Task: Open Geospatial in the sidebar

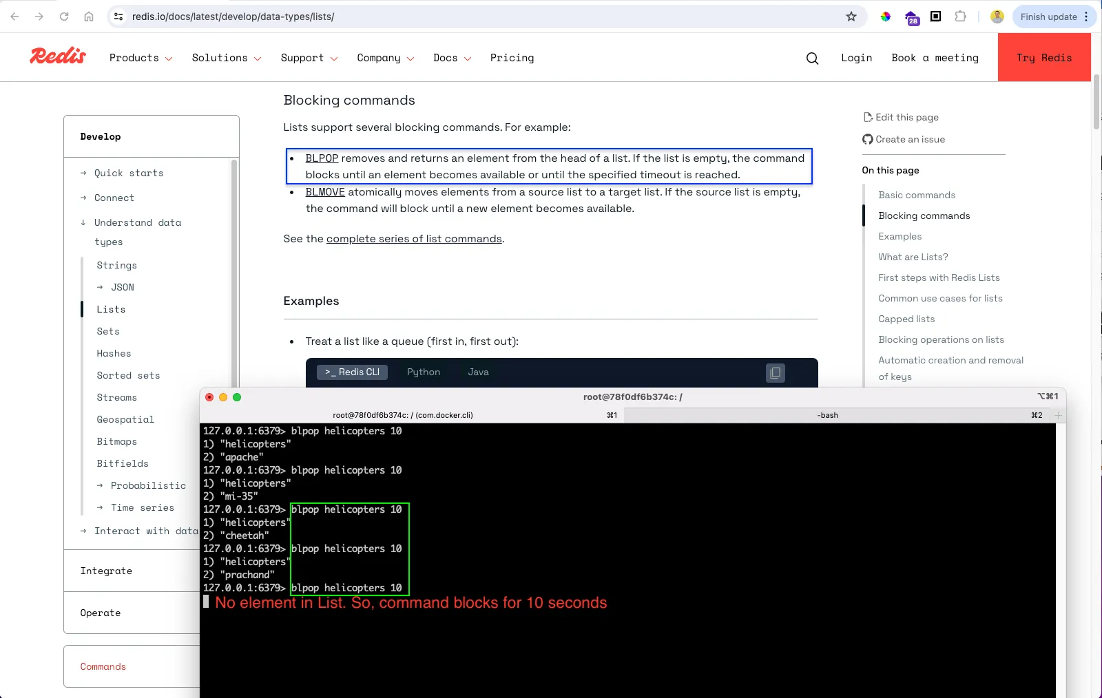Action: 125,420
